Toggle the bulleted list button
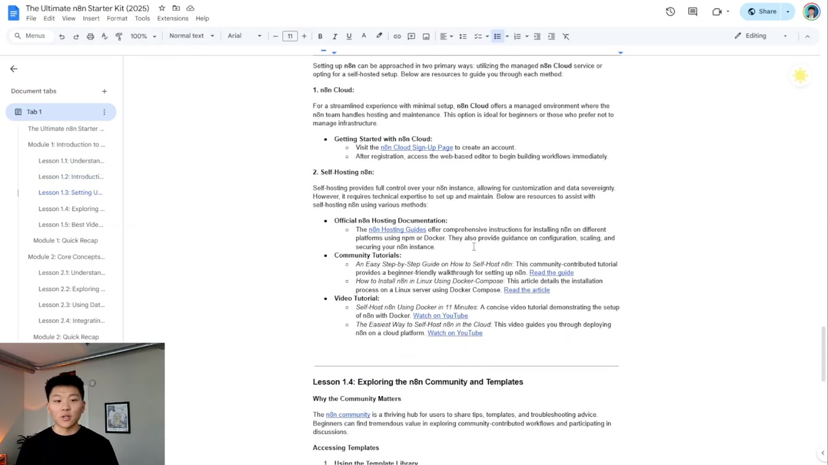 497,36
